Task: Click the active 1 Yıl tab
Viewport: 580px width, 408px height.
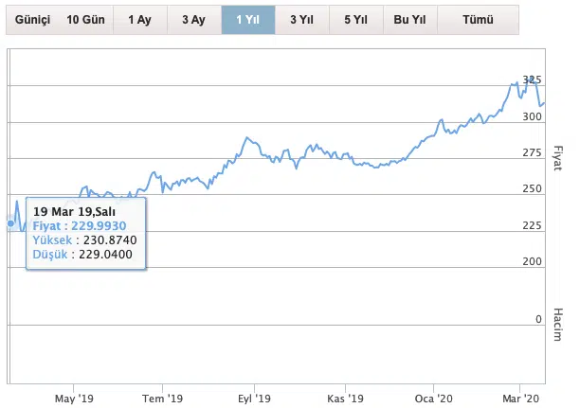Action: 248,19
